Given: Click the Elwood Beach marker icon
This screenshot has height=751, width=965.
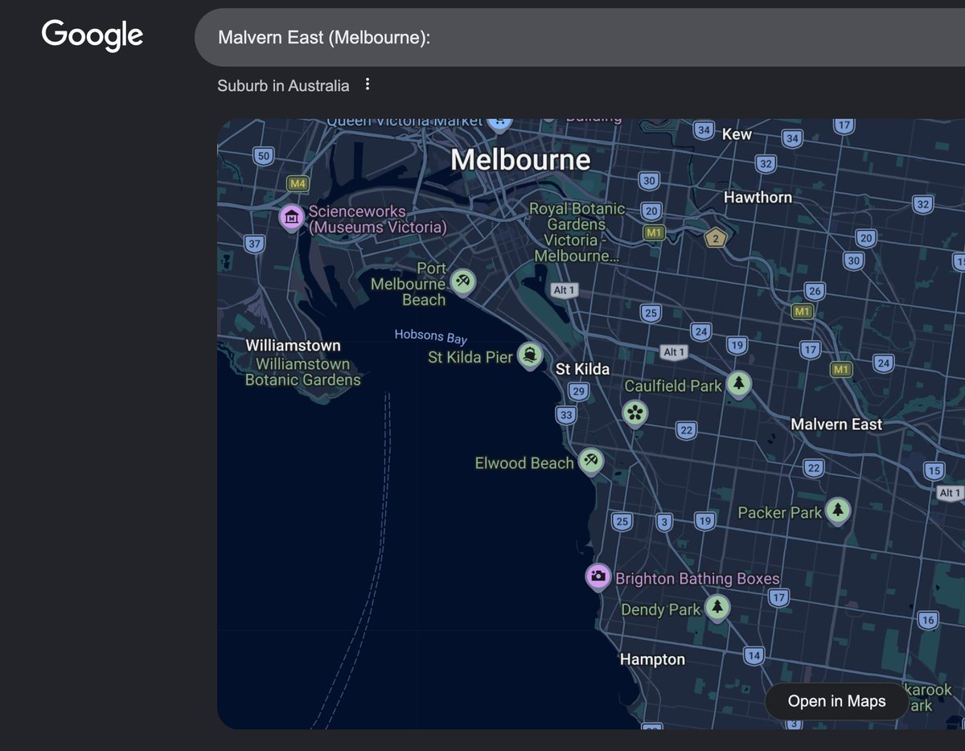Looking at the screenshot, I should point(591,462).
